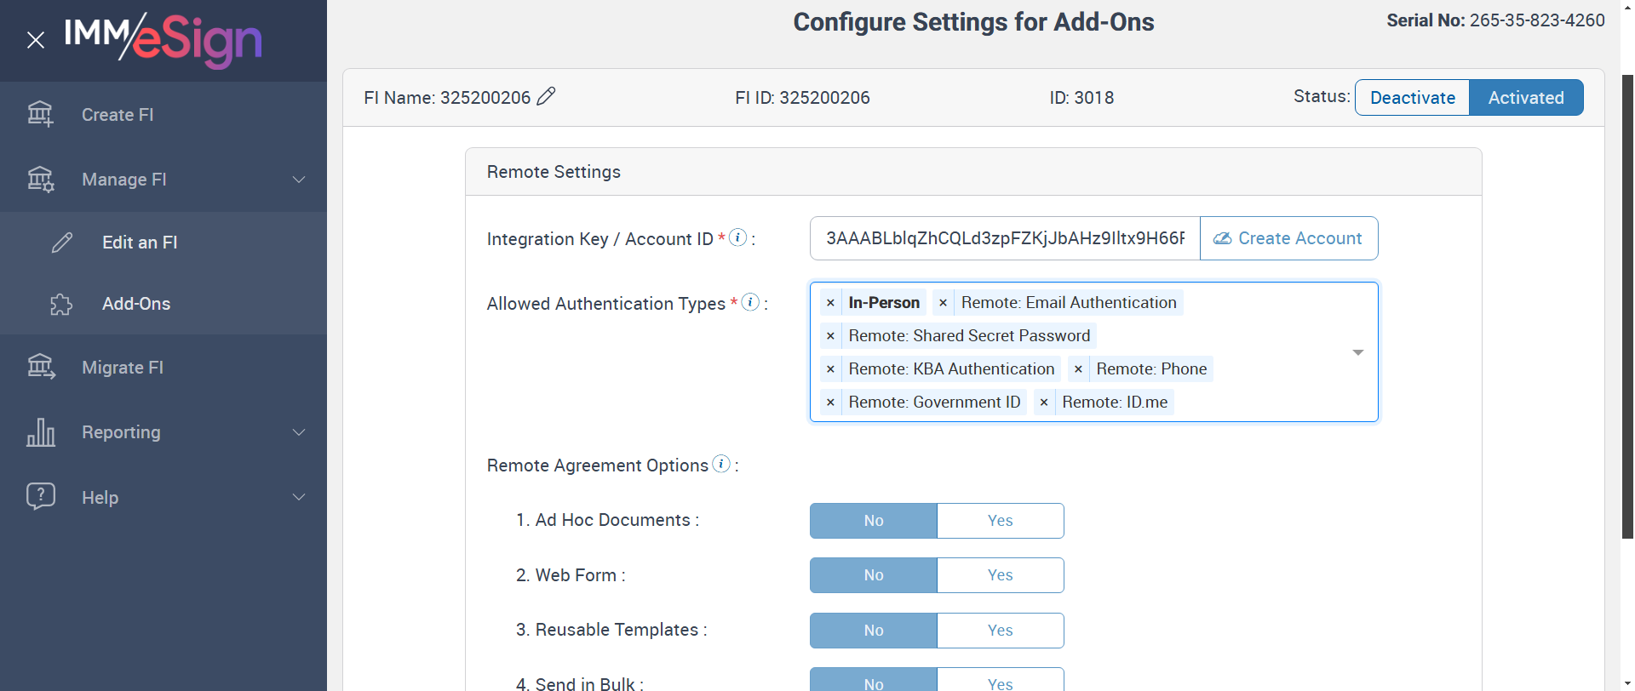This screenshot has height=691, width=1635.
Task: Open the authentication types dropdown arrow
Action: coord(1358,352)
